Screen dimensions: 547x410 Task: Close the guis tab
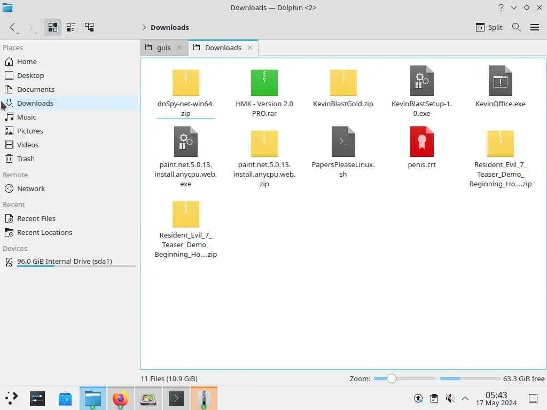pyautogui.click(x=179, y=48)
